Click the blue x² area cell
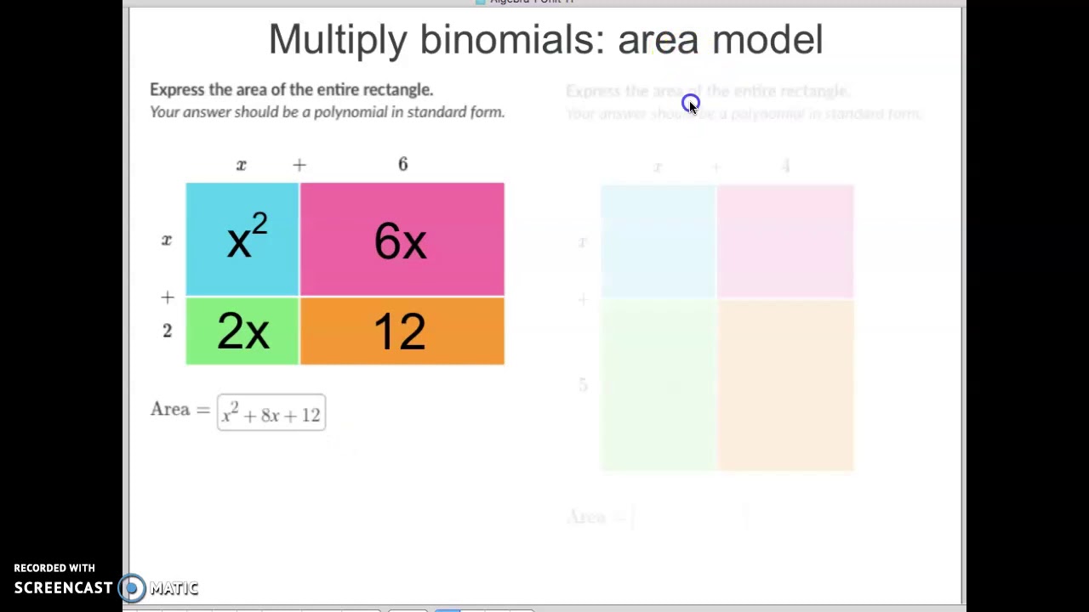 [242, 239]
